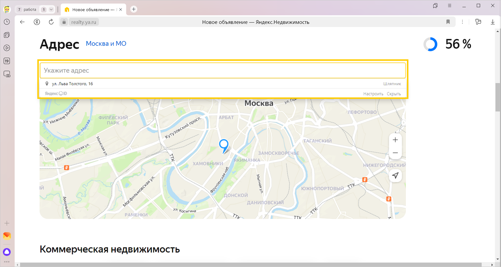Click the Москва label on the map
Screen dimensions: 501x267
(x=259, y=103)
